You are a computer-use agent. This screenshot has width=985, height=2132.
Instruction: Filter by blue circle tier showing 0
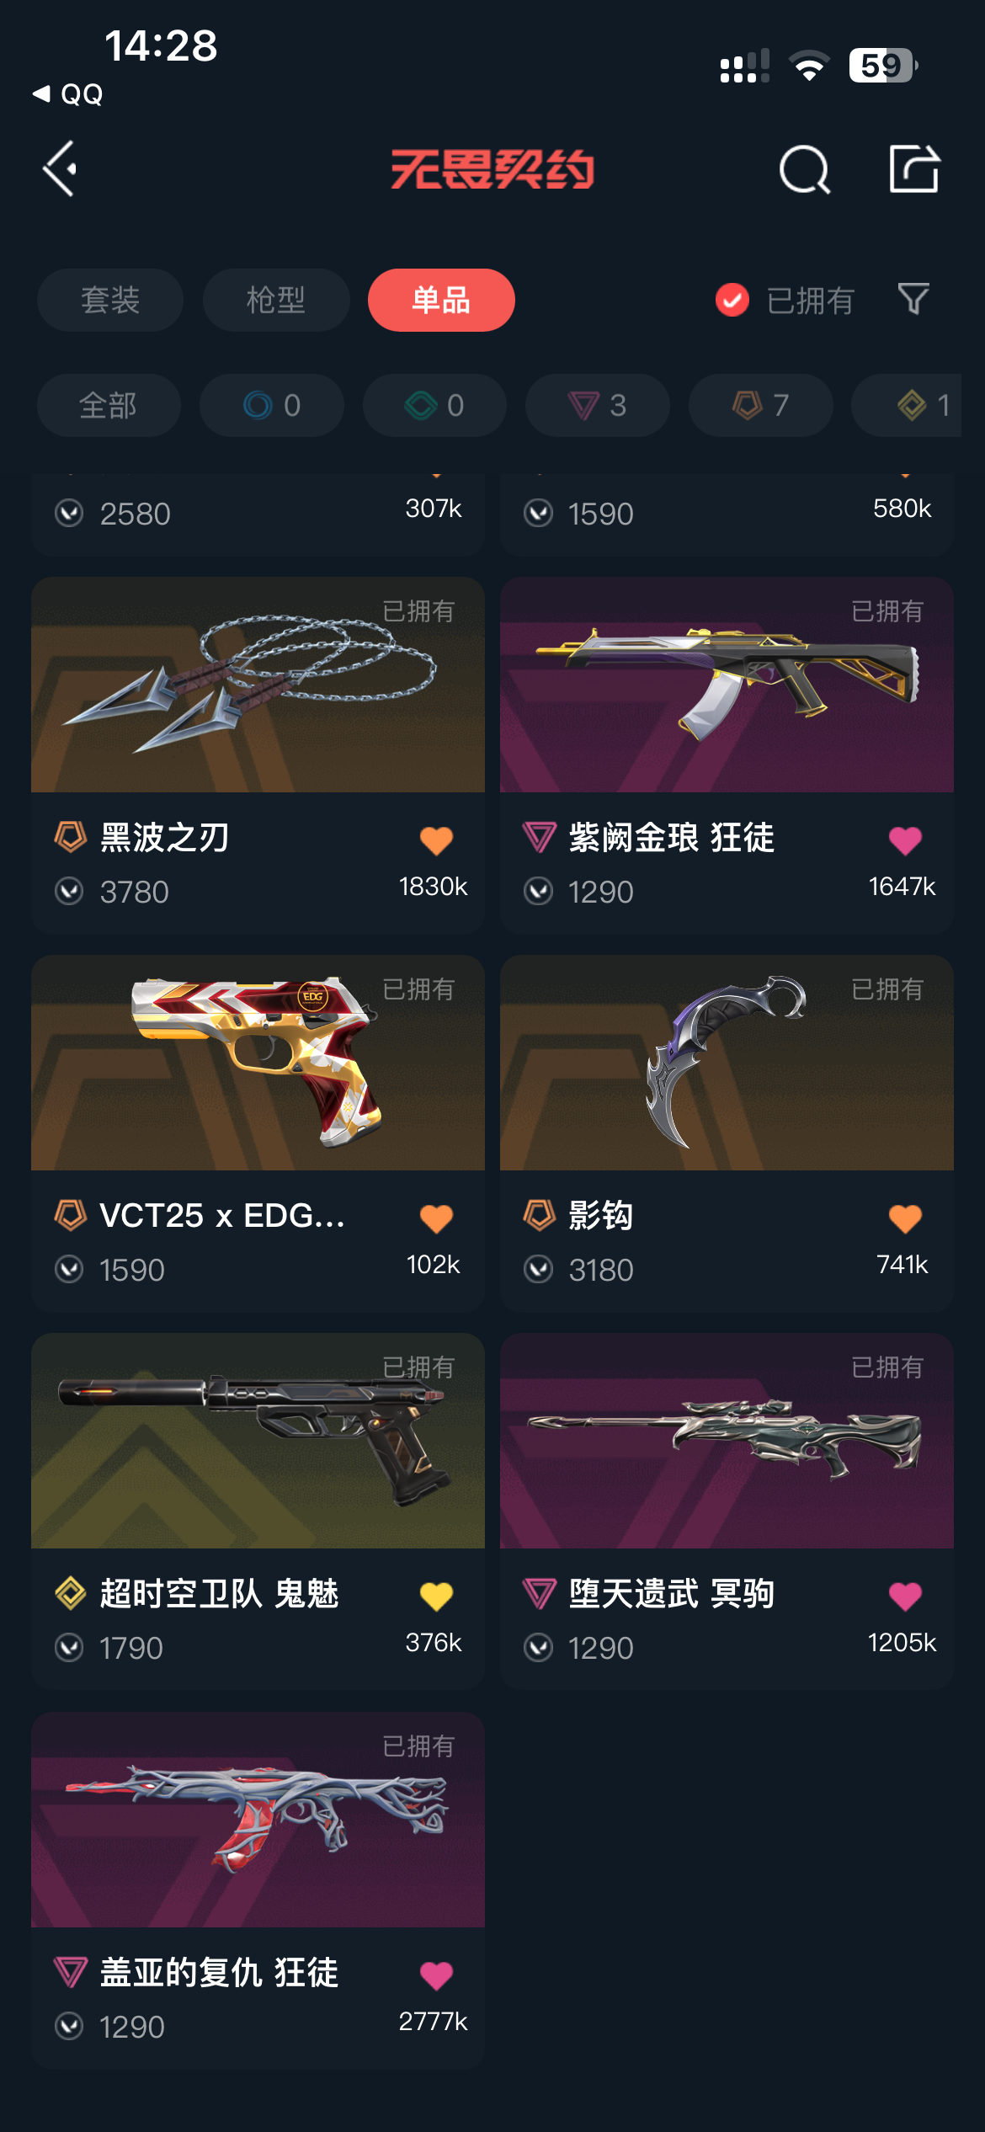tap(272, 405)
